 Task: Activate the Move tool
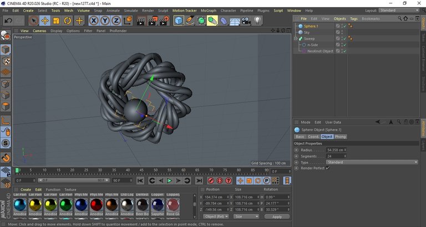45,20
